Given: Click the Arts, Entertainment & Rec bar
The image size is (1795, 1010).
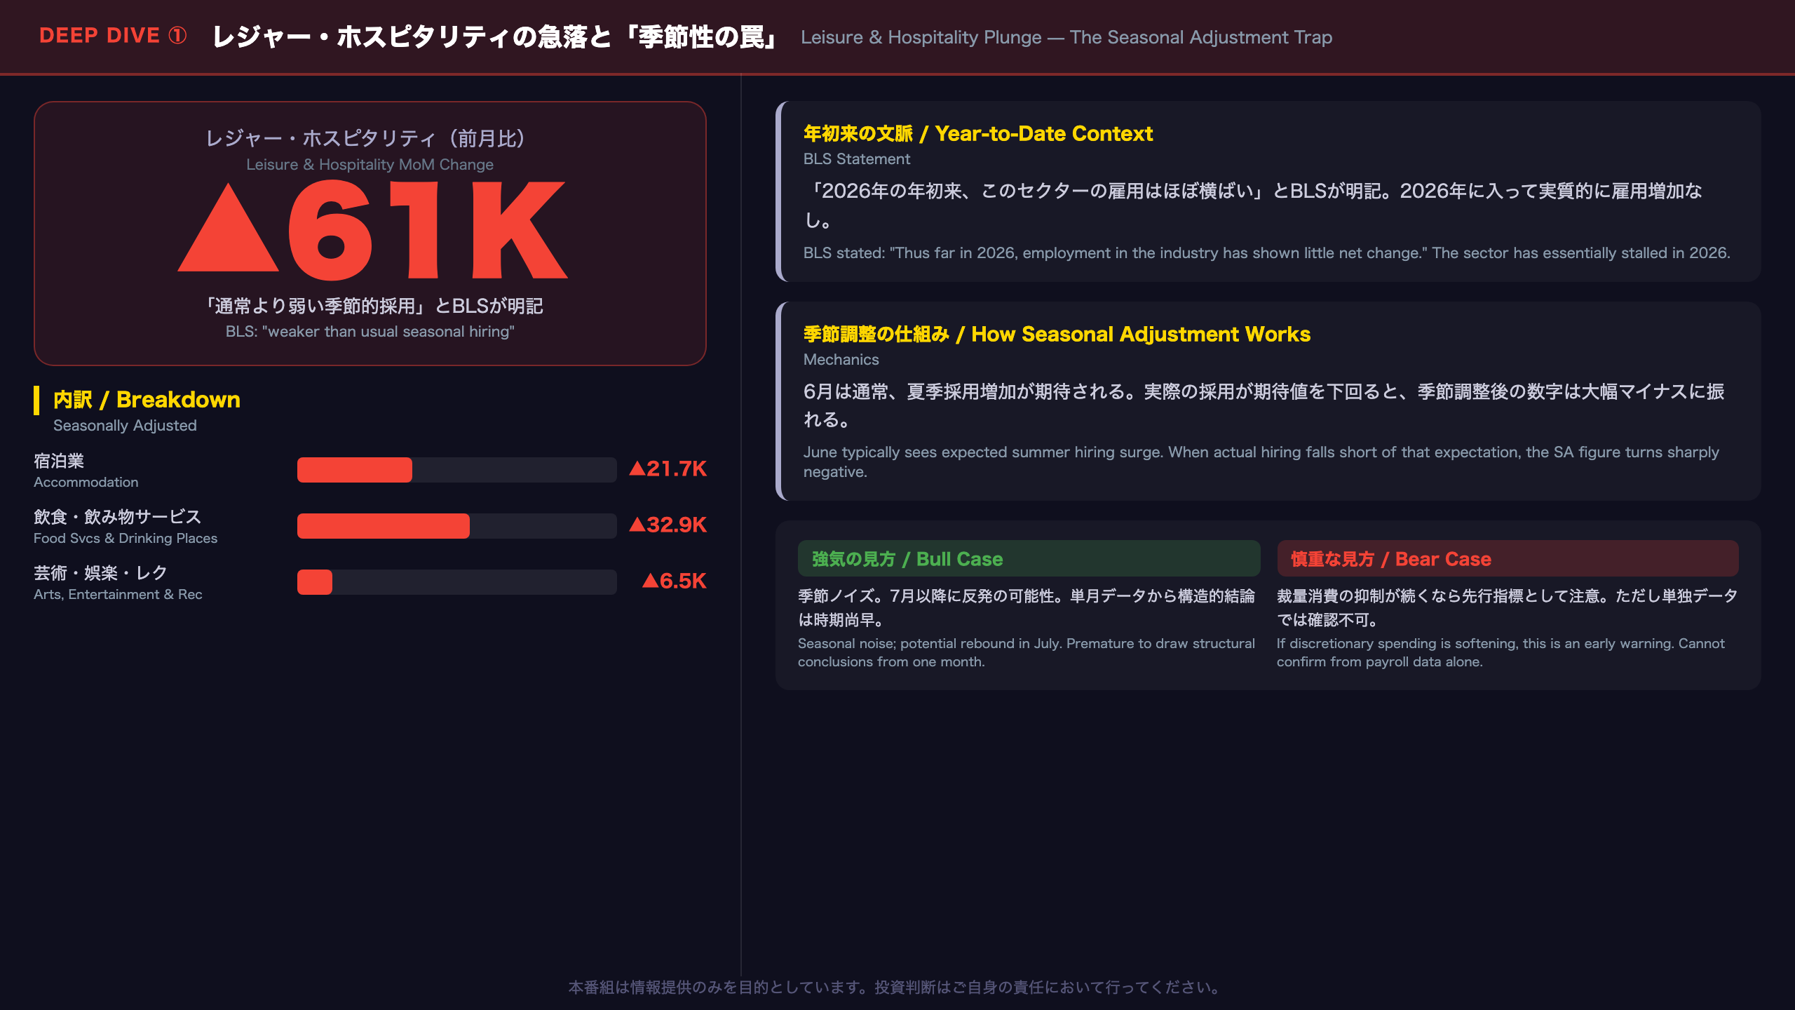Looking at the screenshot, I should [x=456, y=582].
